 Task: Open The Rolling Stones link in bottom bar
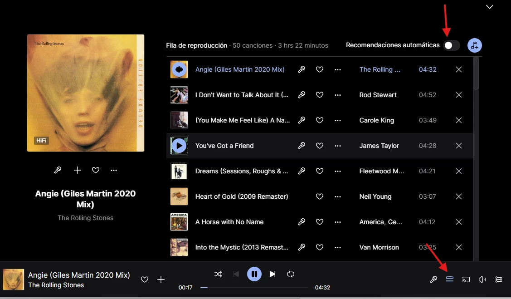[x=56, y=285]
